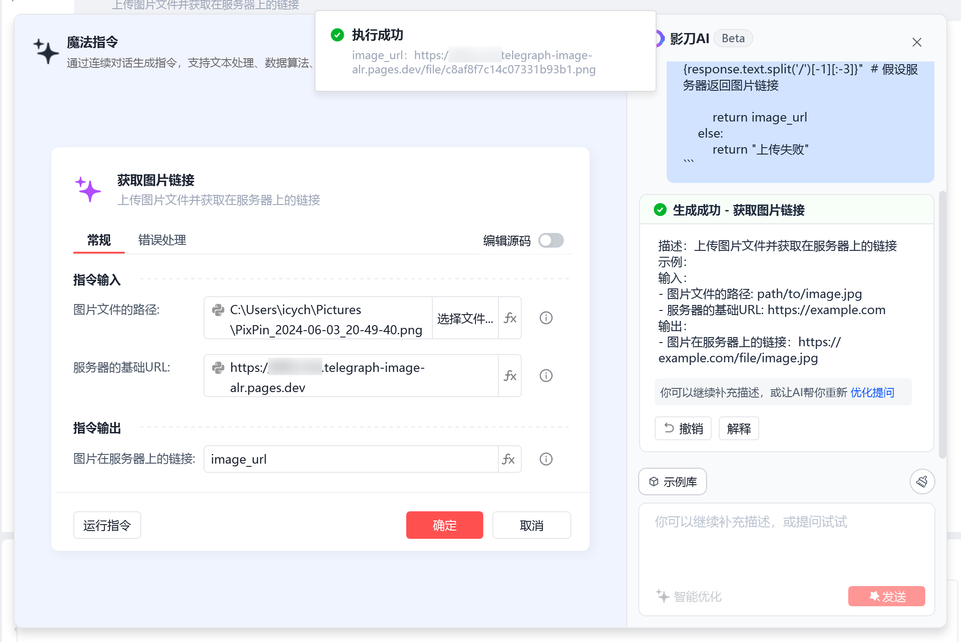
Task: Click info icon for image_url output
Action: (546, 459)
